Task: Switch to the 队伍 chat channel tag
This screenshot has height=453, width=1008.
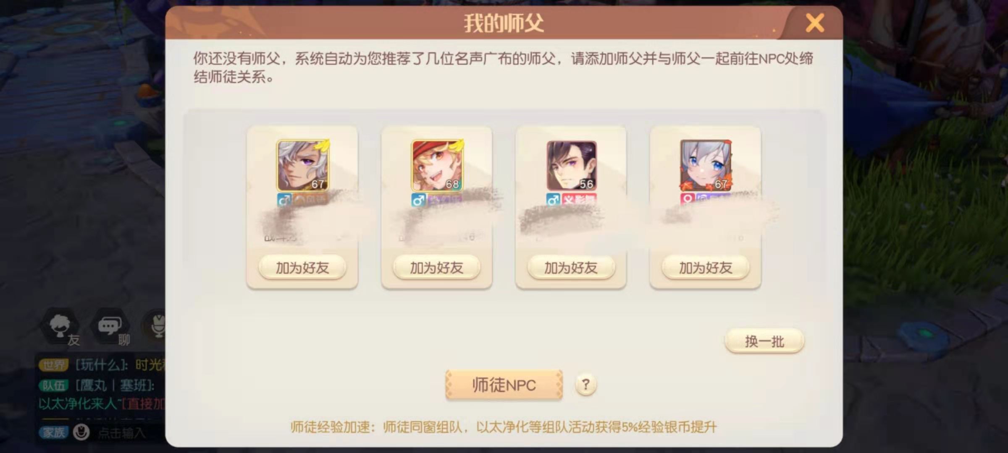Action: click(x=54, y=385)
